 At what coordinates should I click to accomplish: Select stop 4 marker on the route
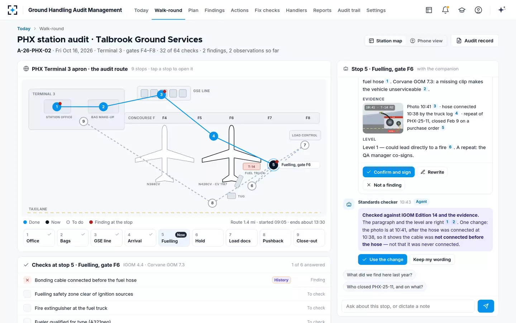[214, 136]
